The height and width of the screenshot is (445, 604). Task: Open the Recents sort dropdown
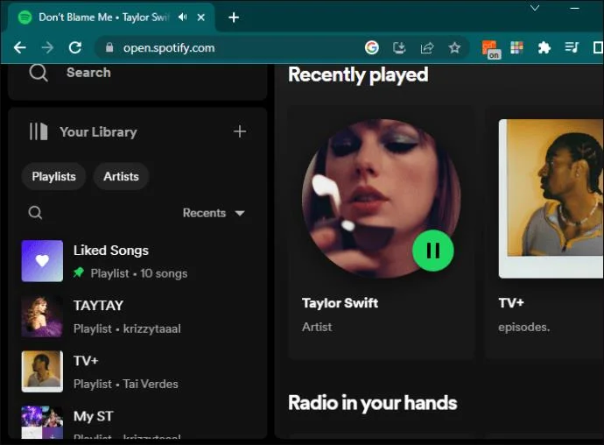click(x=214, y=213)
